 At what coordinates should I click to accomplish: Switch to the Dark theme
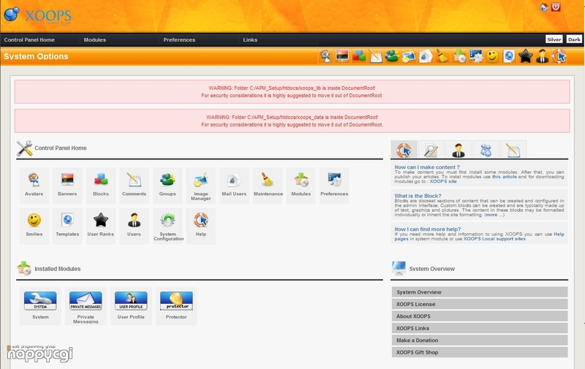[574, 39]
